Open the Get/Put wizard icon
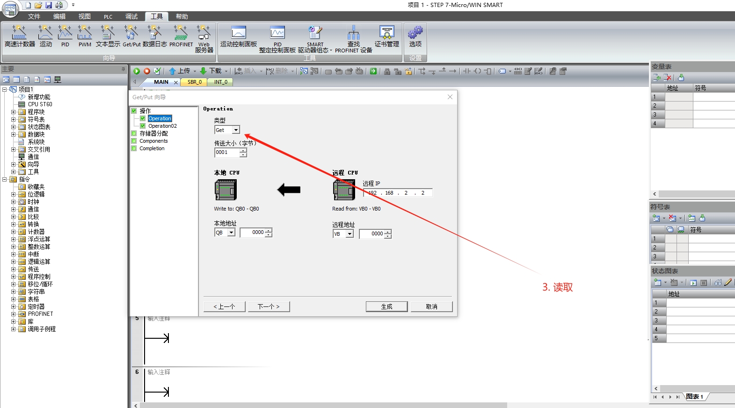The height and width of the screenshot is (408, 735). point(131,36)
